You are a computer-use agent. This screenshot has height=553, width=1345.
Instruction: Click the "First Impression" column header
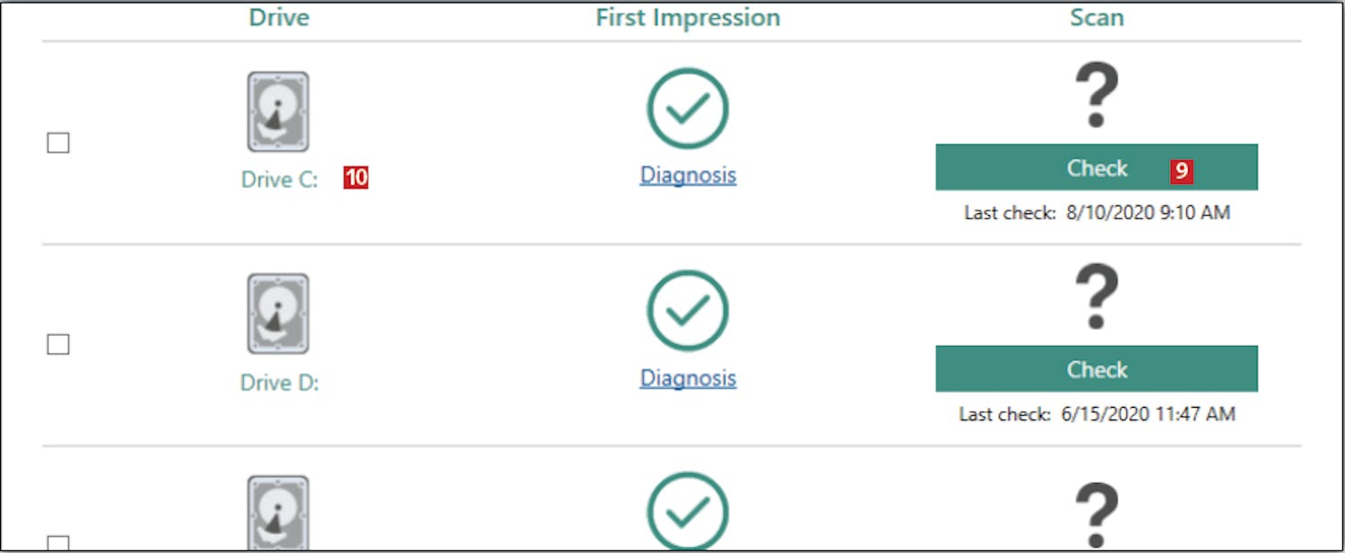[x=688, y=18]
